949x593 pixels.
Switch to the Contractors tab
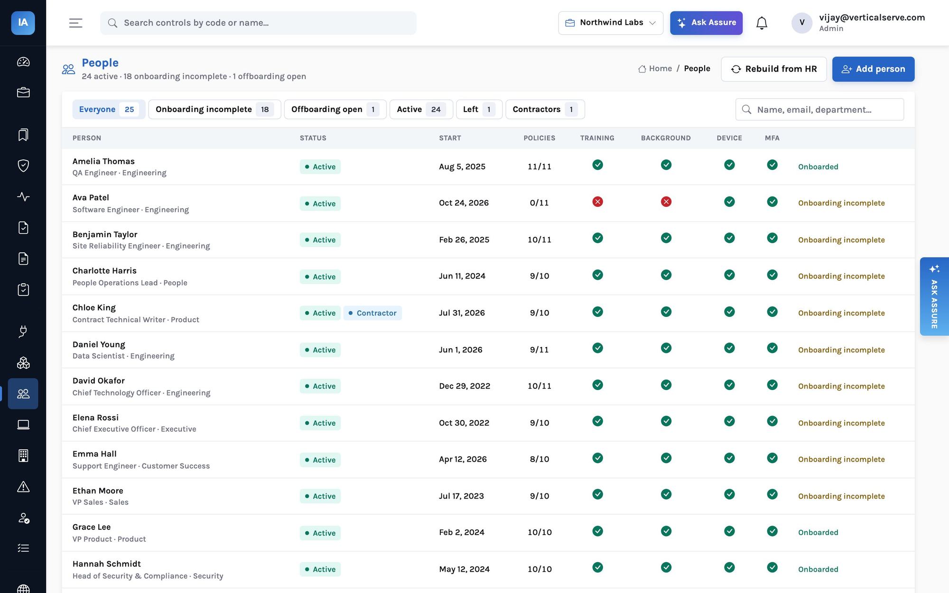545,110
